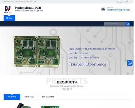Focus the Enter keywords search field
This screenshot has width=135, height=108.
[115, 24]
